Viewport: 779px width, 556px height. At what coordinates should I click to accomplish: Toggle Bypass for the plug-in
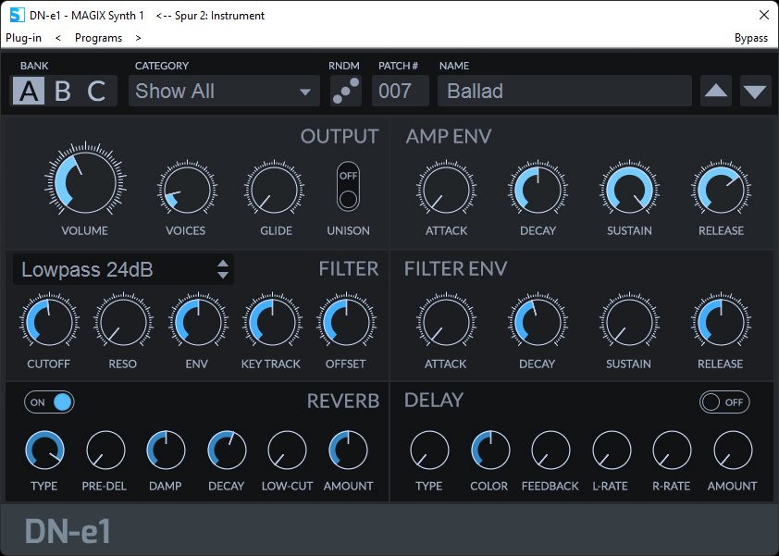pos(750,38)
